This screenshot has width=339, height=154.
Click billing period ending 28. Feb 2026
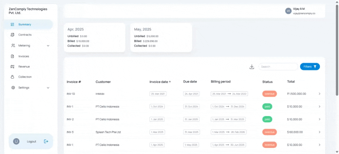click(228, 132)
